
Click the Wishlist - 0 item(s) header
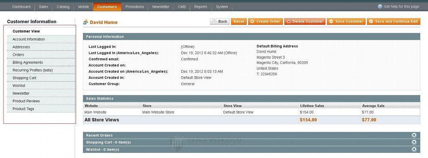click(251, 149)
